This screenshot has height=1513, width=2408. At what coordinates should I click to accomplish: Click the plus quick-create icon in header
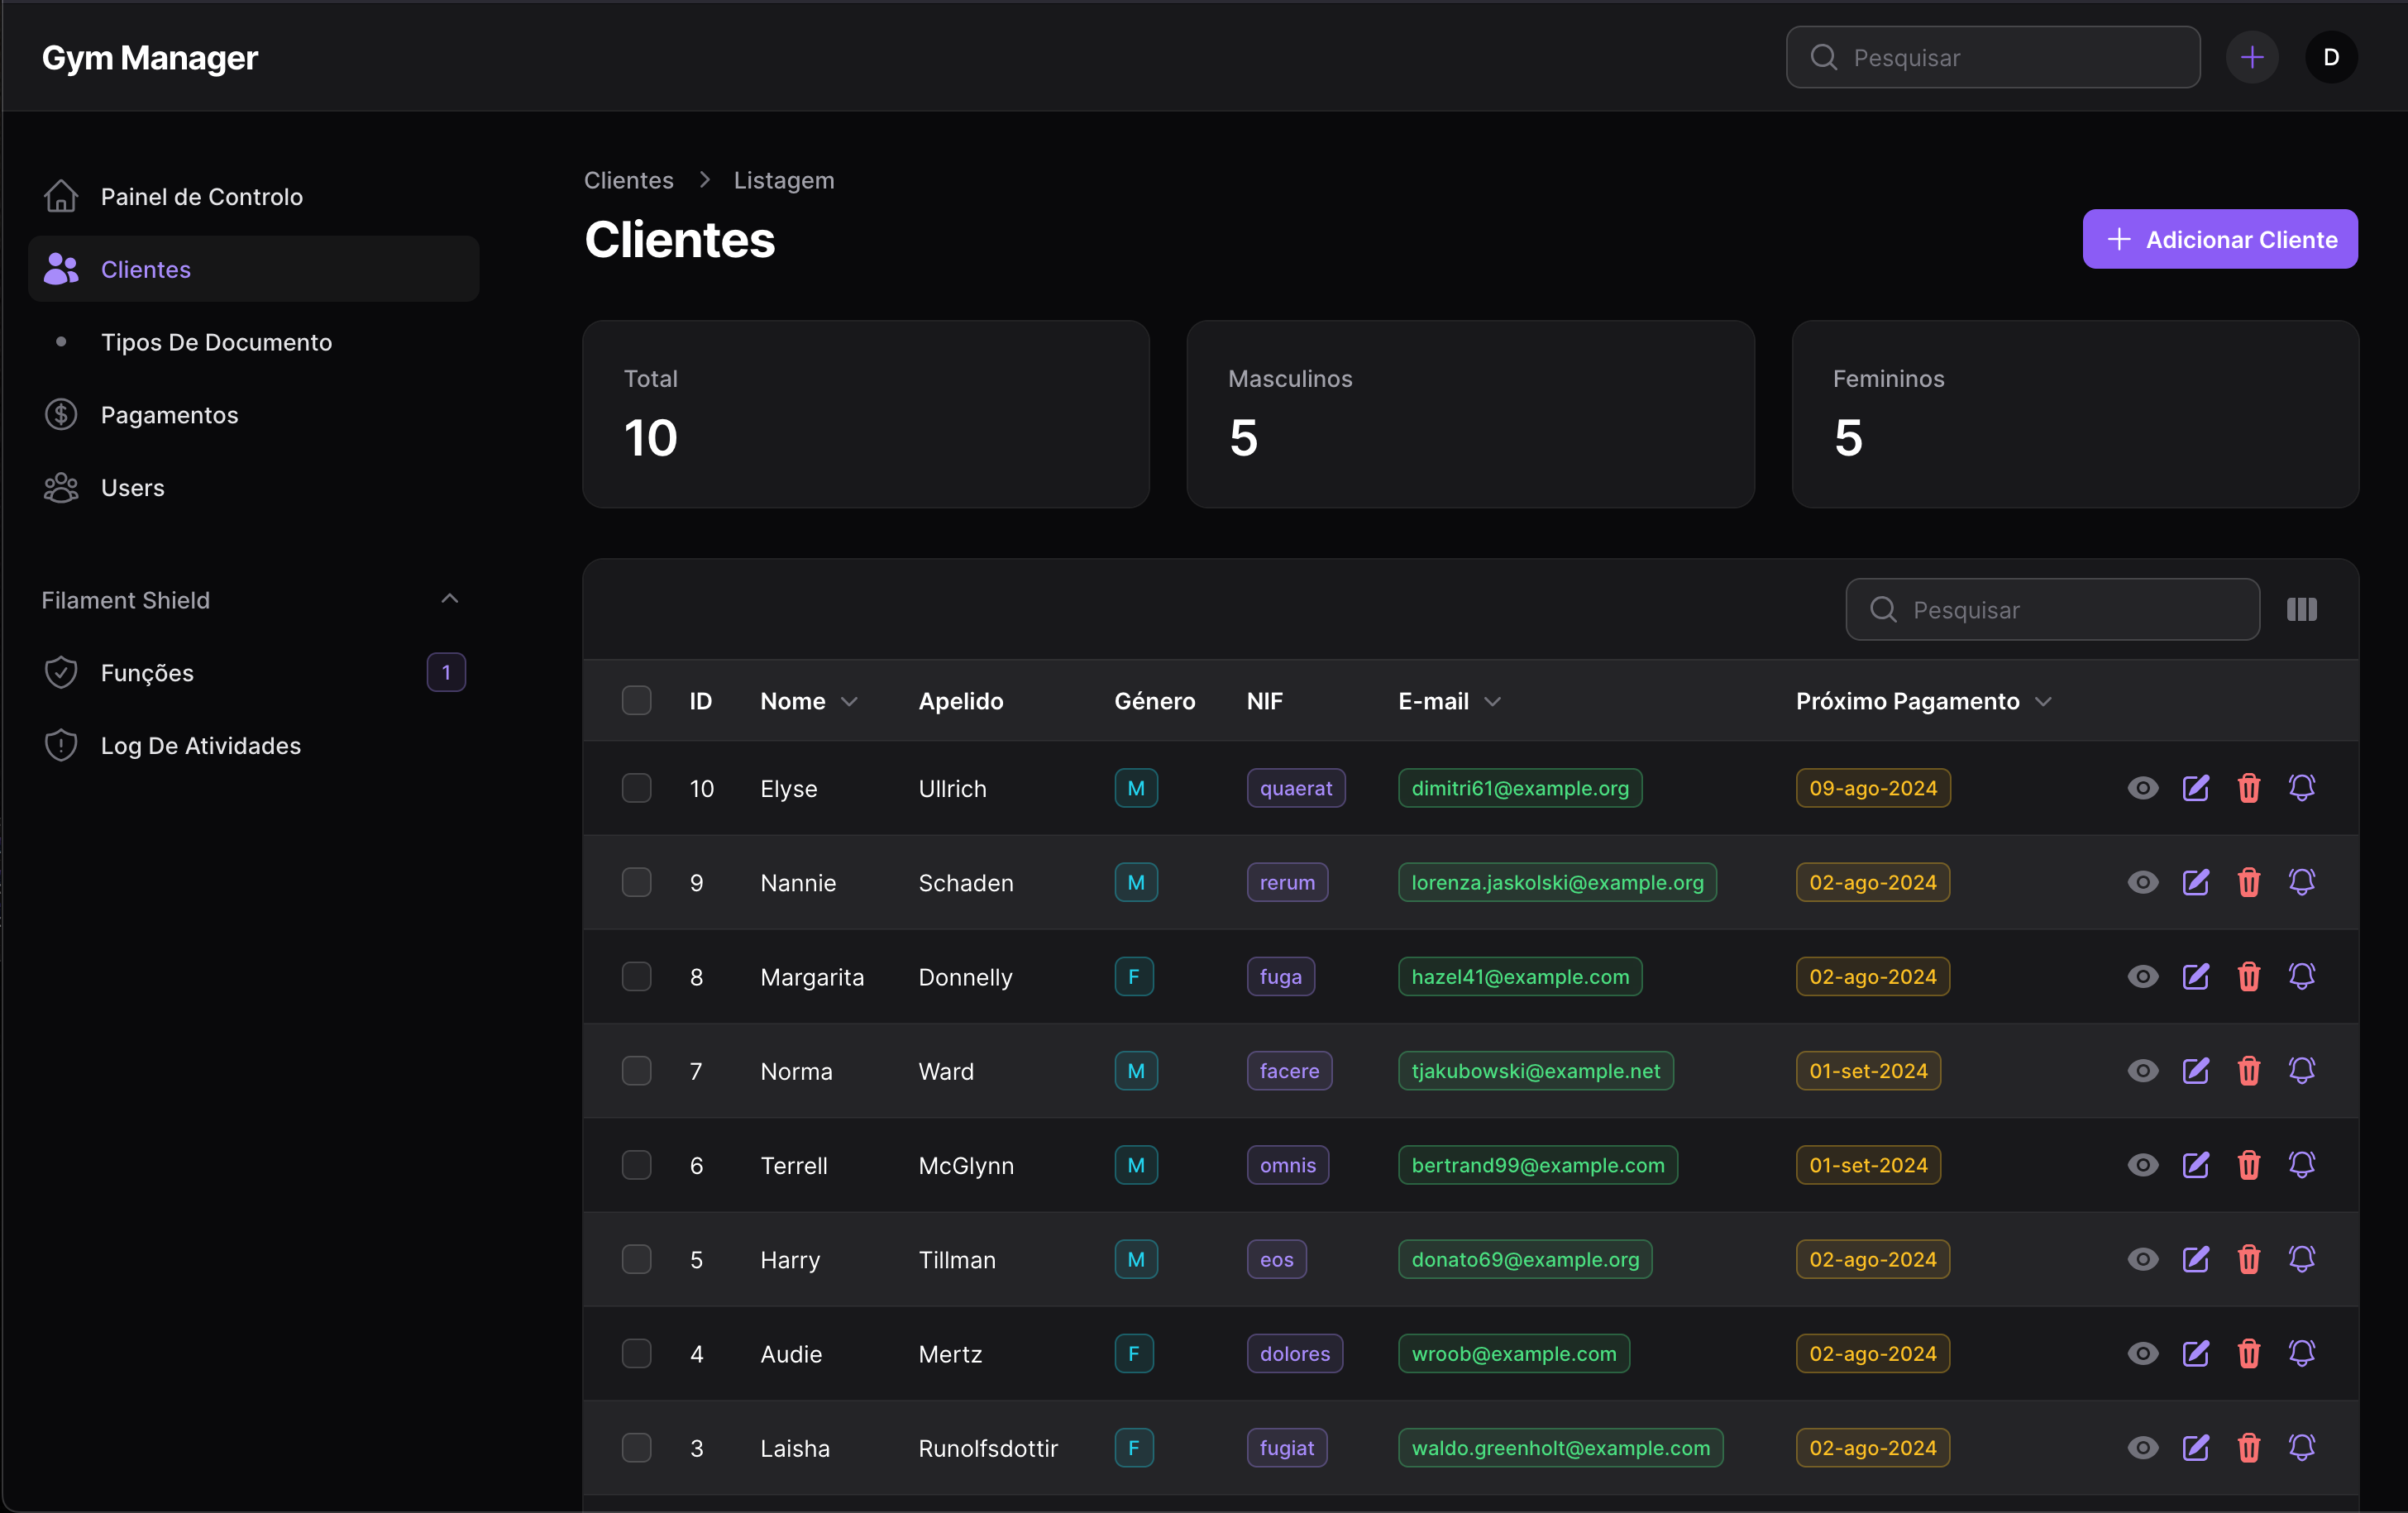pos(2251,57)
